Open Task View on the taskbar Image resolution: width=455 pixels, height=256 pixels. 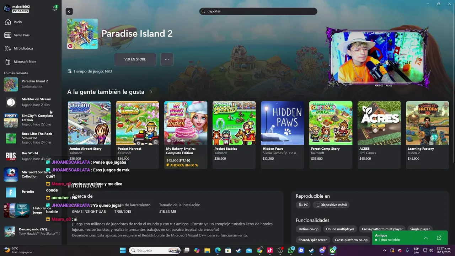coord(187,250)
